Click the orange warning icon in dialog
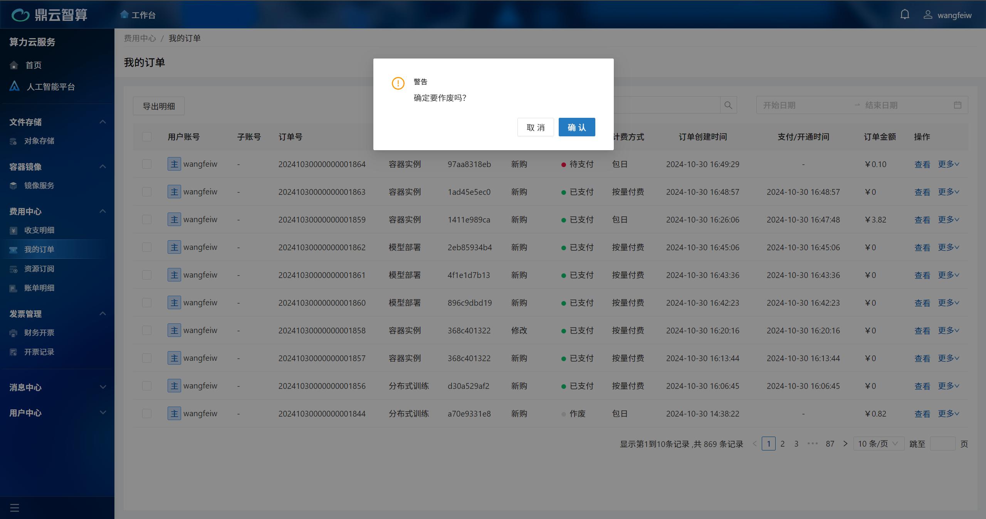The height and width of the screenshot is (519, 986). (398, 83)
